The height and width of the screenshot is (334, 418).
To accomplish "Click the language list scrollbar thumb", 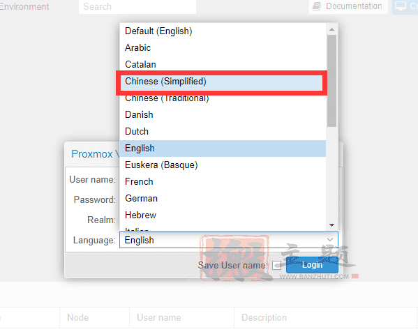I will (x=331, y=81).
